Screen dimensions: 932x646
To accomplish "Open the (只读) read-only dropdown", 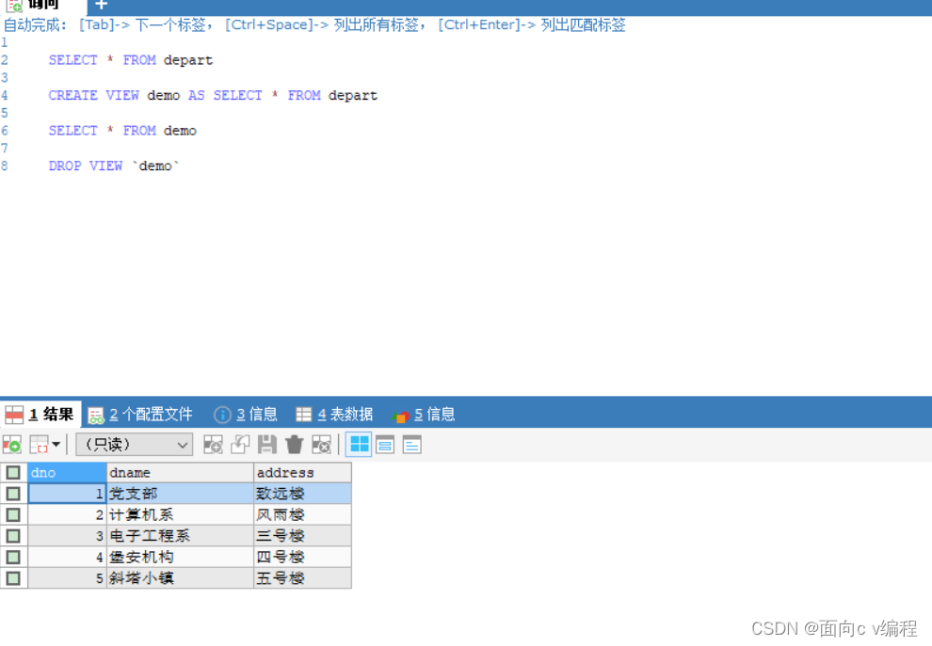I will [x=134, y=445].
